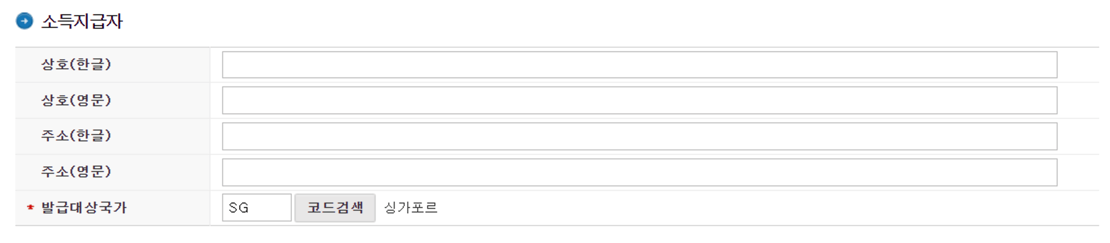1110x243 pixels.
Task: Open country lookup with 코드검색 button
Action: [335, 208]
